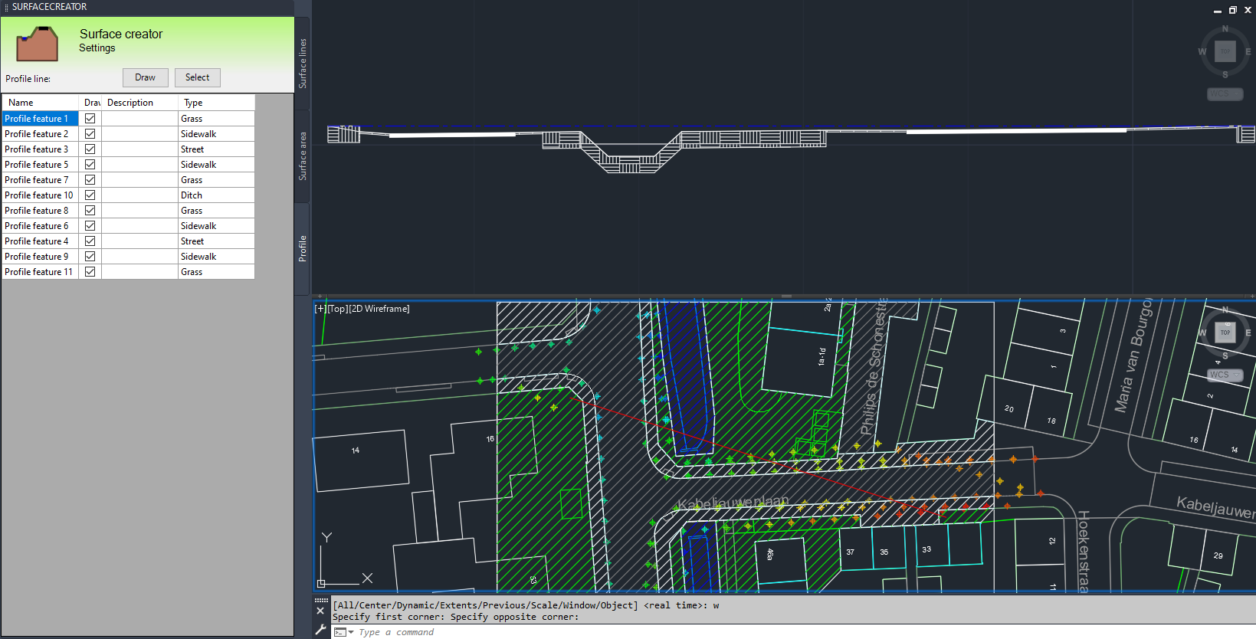This screenshot has height=639, width=1256.
Task: Restore the upper viewport window
Action: coord(1233,10)
